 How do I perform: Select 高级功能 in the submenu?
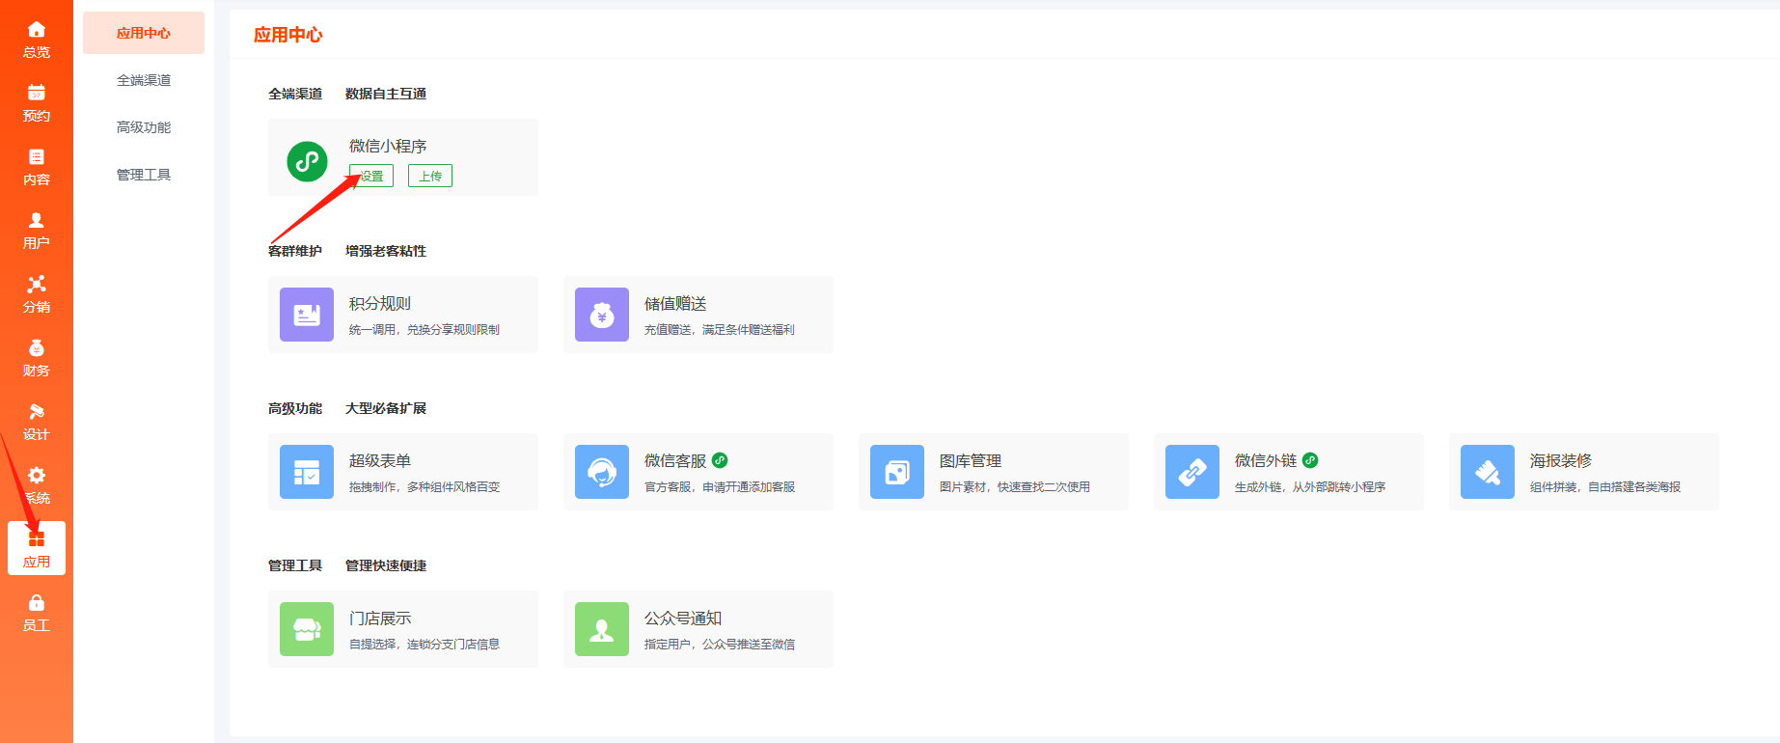(144, 127)
